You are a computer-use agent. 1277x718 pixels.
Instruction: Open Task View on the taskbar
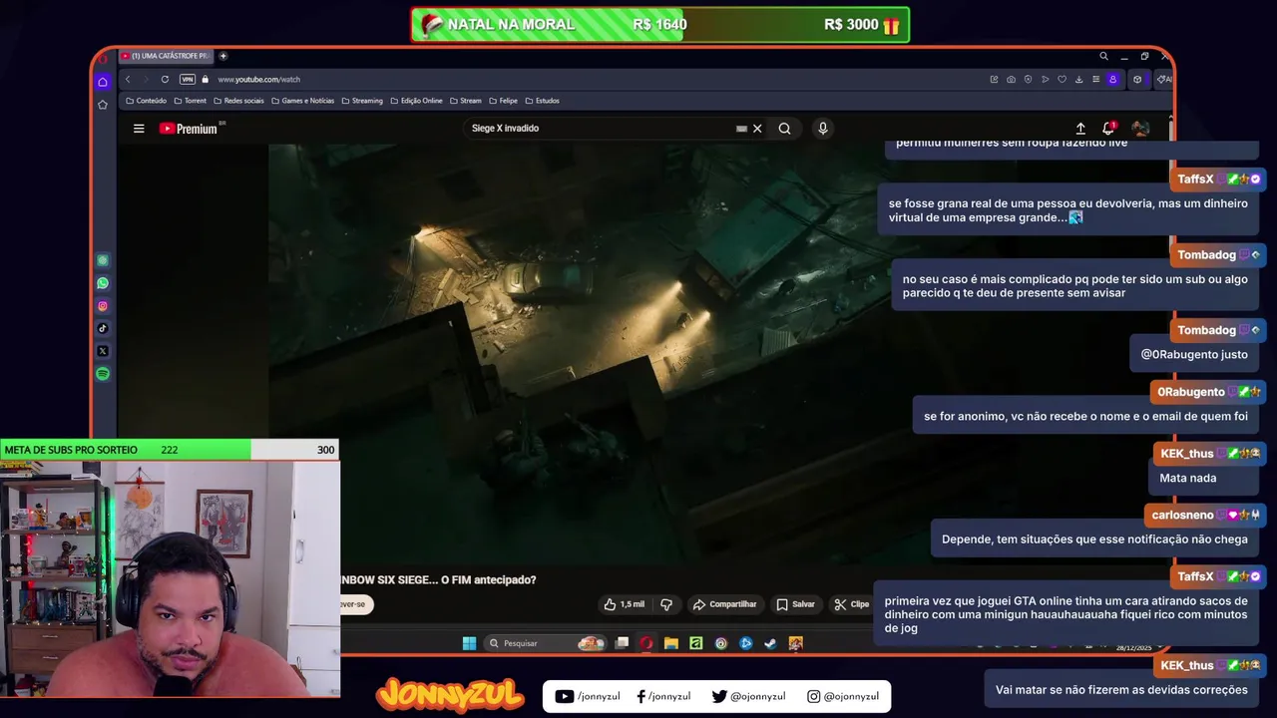coord(622,643)
